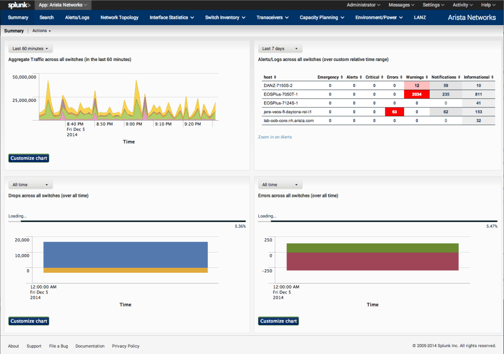Screen dimensions: 504x354
Task: Customize the Aggregate Traffic chart
Action: click(x=29, y=158)
